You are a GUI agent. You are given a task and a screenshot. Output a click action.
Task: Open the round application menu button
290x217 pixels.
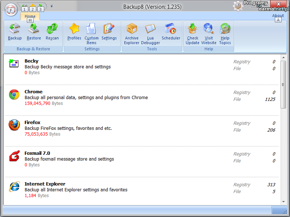click(x=11, y=9)
